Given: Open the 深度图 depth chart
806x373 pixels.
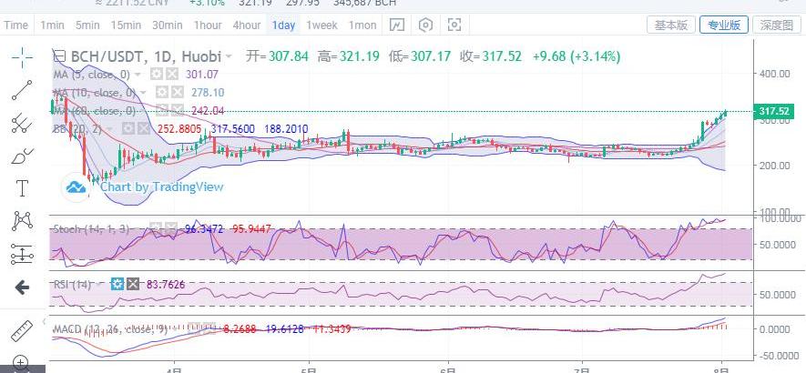Looking at the screenshot, I should [x=776, y=25].
